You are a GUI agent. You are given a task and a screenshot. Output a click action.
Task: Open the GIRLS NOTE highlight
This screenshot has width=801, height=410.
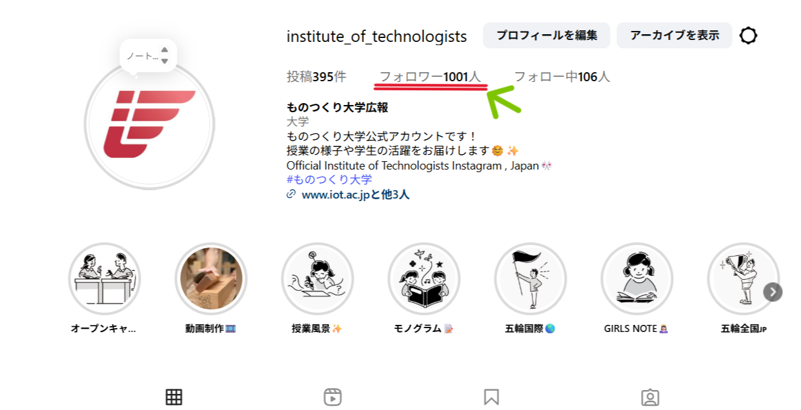tap(637, 278)
